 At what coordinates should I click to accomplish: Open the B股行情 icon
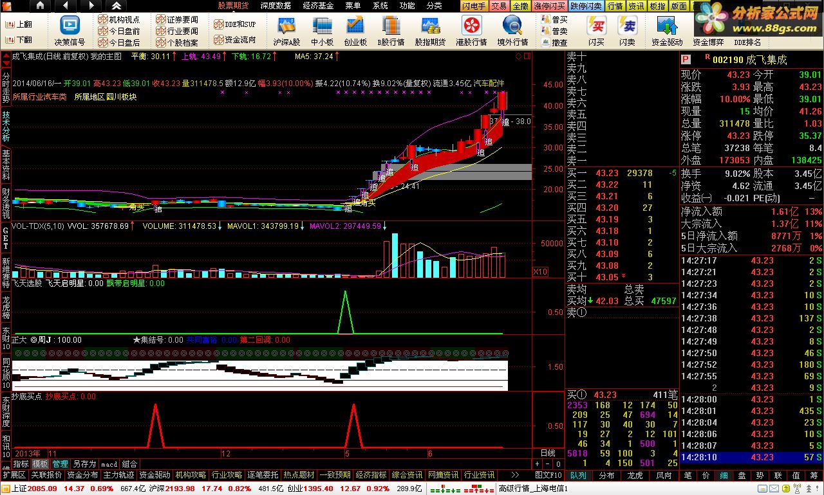click(x=391, y=31)
